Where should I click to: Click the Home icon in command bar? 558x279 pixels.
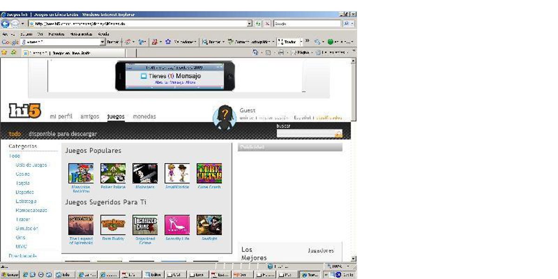[256, 53]
